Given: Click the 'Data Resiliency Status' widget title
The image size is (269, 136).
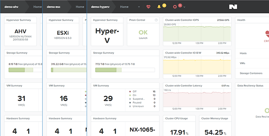Looking at the screenshot, I should click(250, 86).
